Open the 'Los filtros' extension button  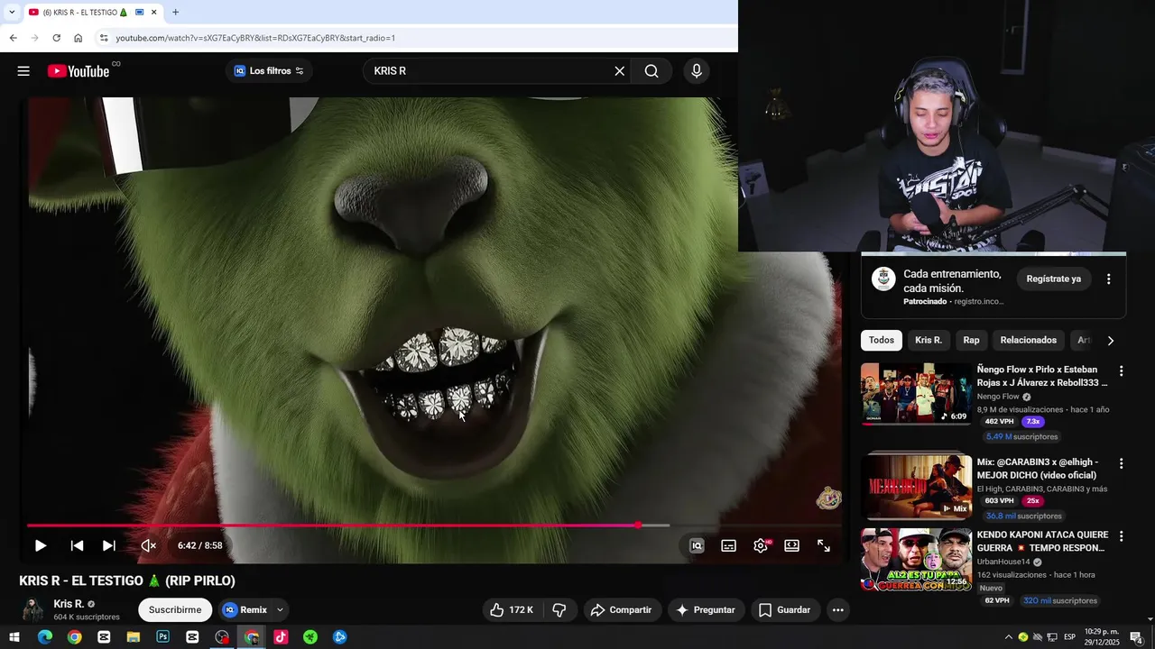point(269,71)
